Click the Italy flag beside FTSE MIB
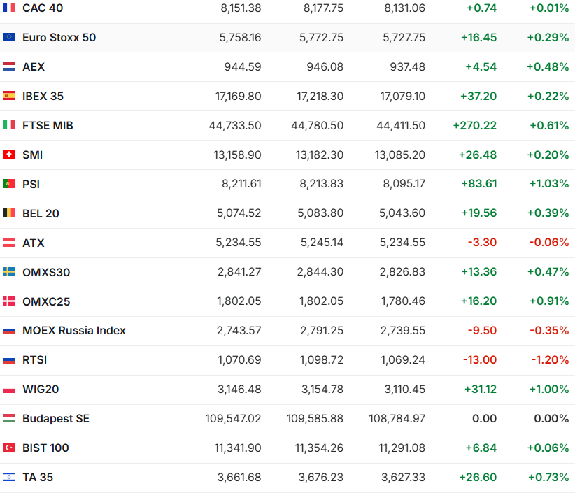This screenshot has height=493, width=575. click(x=9, y=125)
